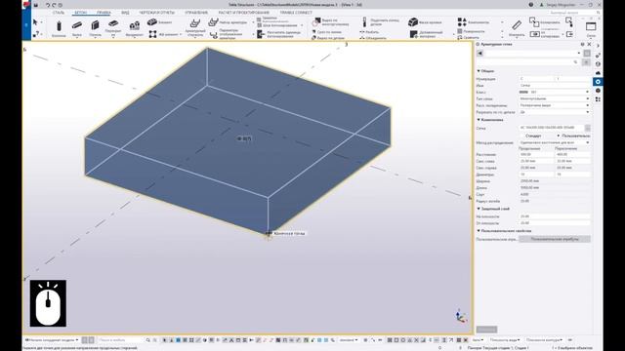
Task: Open the ВИД ribbon tab
Action: [x=125, y=13]
